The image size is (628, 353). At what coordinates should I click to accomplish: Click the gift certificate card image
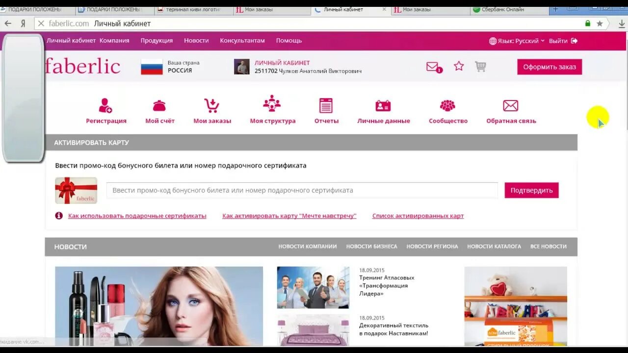[x=76, y=190]
